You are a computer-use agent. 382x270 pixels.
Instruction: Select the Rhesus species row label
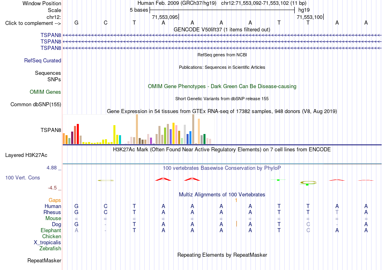pyautogui.click(x=52, y=212)
